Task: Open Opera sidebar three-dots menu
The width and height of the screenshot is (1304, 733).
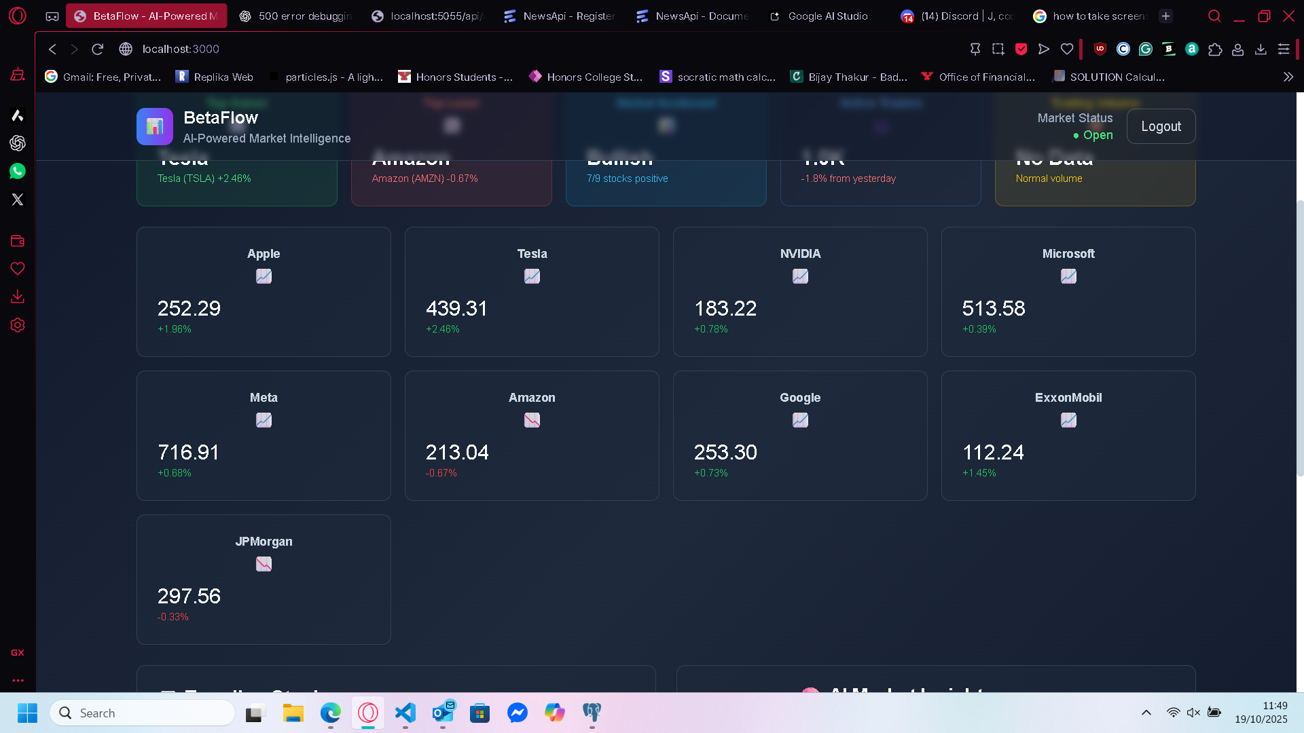Action: [x=18, y=680]
